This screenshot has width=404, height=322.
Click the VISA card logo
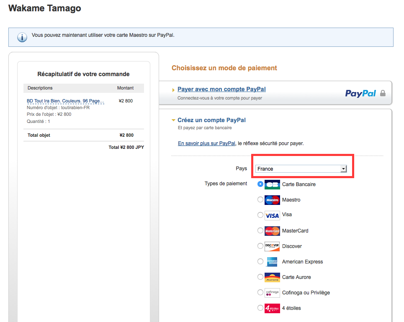click(x=272, y=215)
